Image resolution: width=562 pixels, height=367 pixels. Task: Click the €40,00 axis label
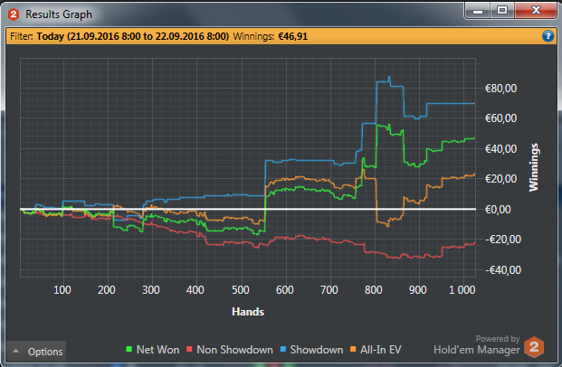[500, 148]
